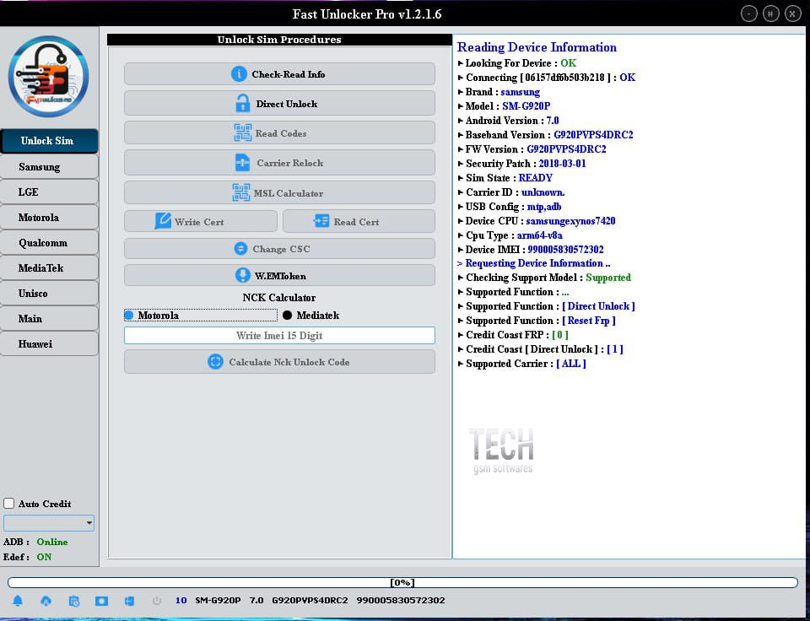This screenshot has height=621, width=810.
Task: Open the Motorola sidebar tab
Action: click(49, 217)
